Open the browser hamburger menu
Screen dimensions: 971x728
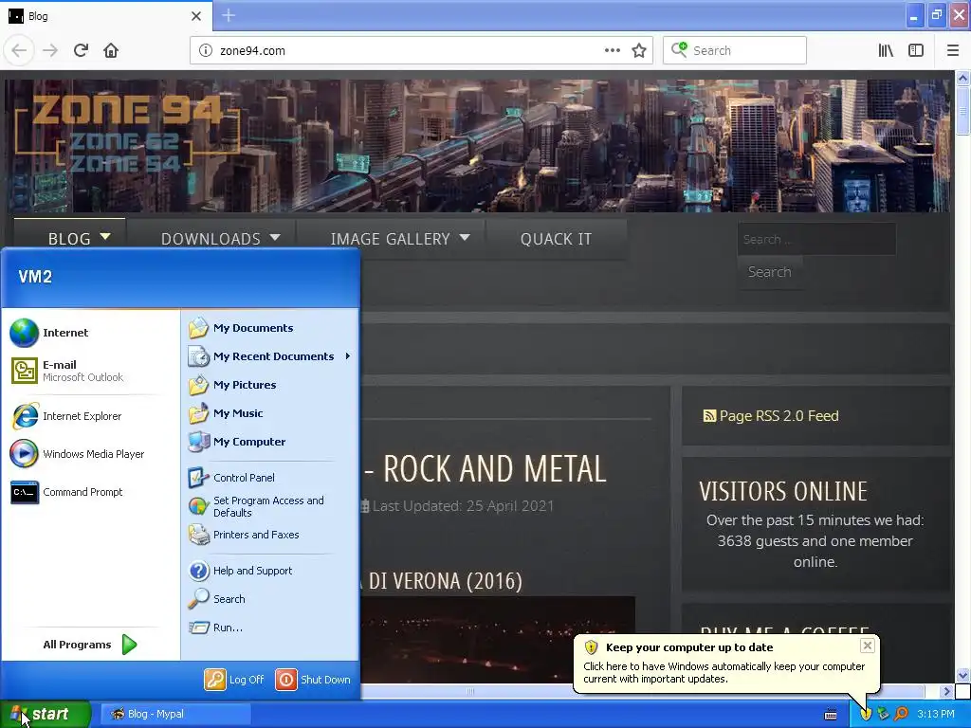953,50
